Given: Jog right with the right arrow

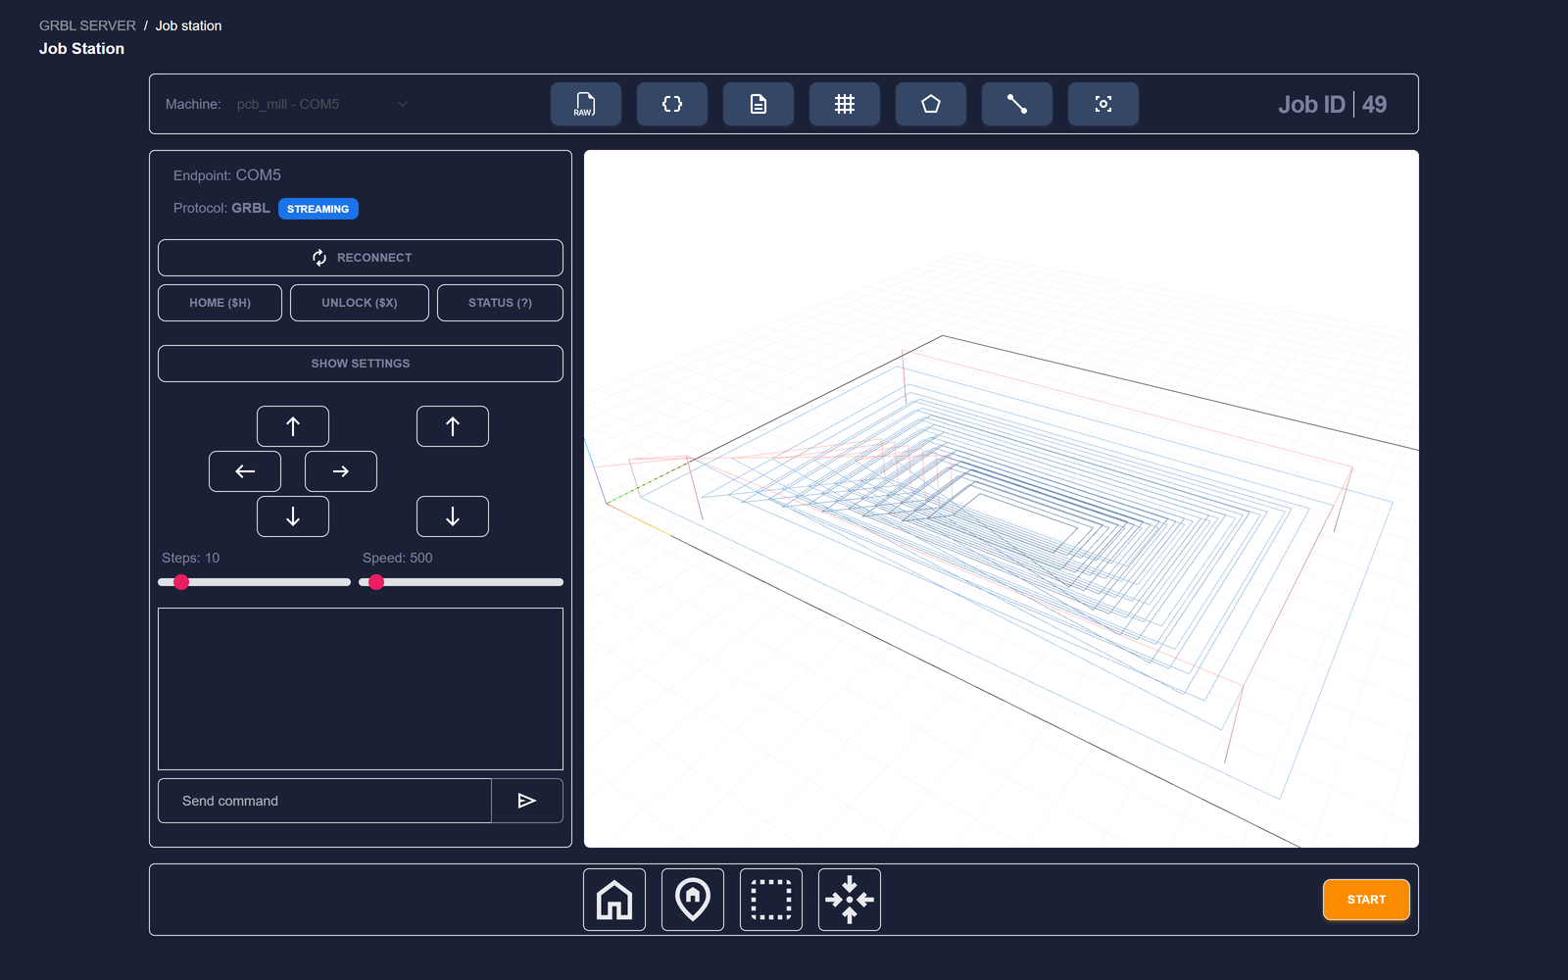Looking at the screenshot, I should (x=341, y=471).
